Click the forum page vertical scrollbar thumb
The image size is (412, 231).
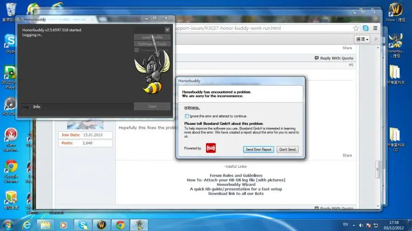(x=378, y=169)
